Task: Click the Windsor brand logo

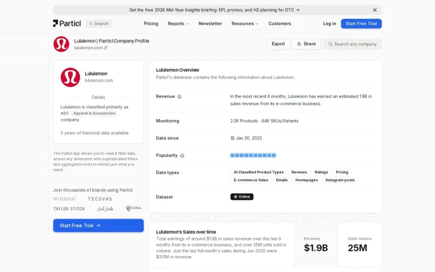Action: (65, 199)
